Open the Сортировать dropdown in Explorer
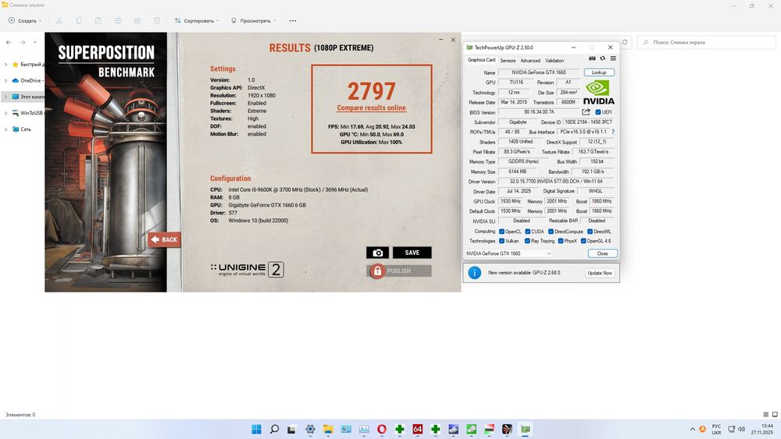Viewport: 781px width, 439px height. tap(197, 21)
